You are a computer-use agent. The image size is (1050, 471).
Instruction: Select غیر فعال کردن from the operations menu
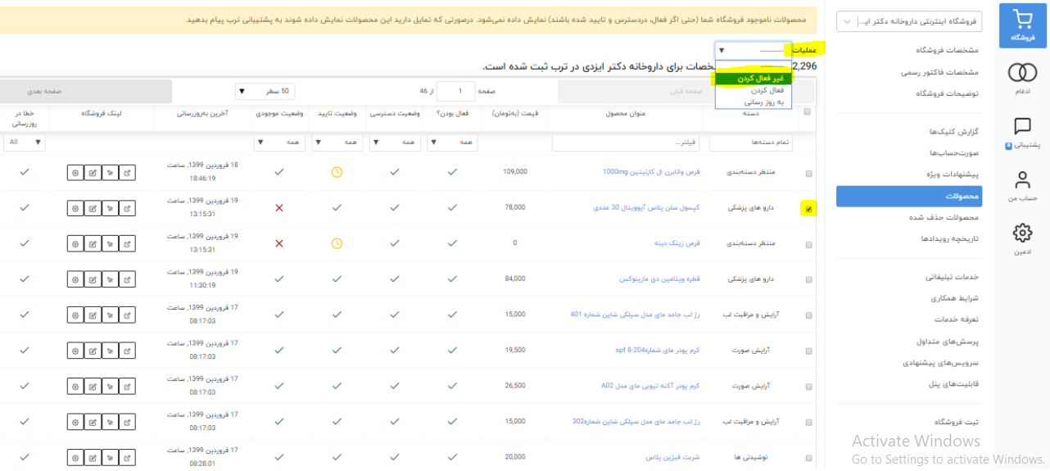[753, 79]
